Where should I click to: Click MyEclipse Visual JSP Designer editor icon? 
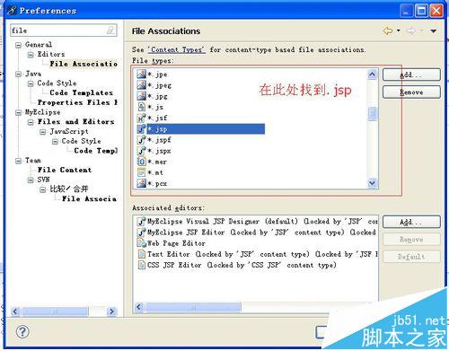point(141,222)
